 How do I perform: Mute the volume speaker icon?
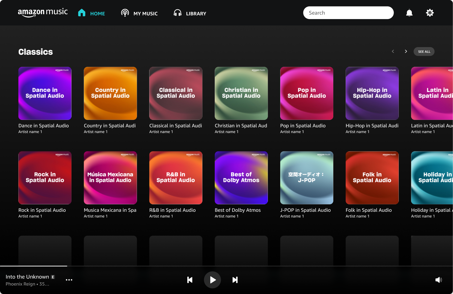coord(438,280)
